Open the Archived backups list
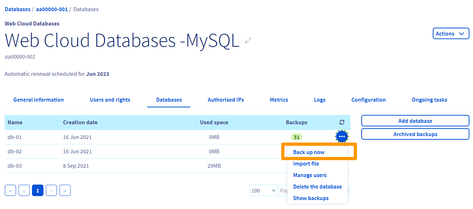This screenshot has height=209, width=473. point(415,134)
